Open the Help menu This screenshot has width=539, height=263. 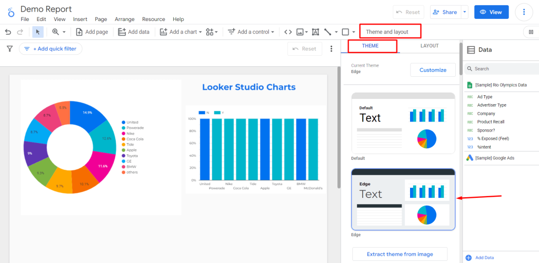[x=178, y=19]
